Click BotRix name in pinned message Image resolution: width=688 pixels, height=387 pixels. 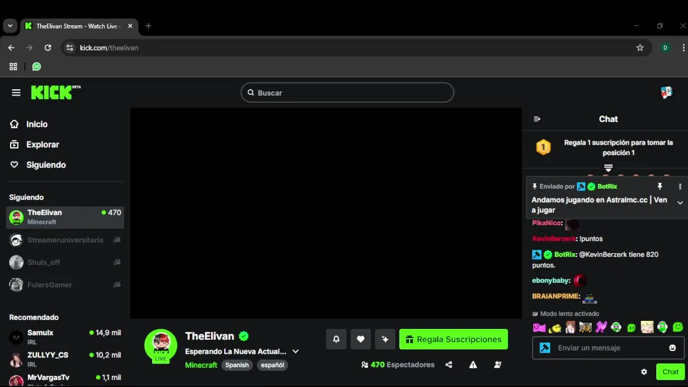point(607,187)
